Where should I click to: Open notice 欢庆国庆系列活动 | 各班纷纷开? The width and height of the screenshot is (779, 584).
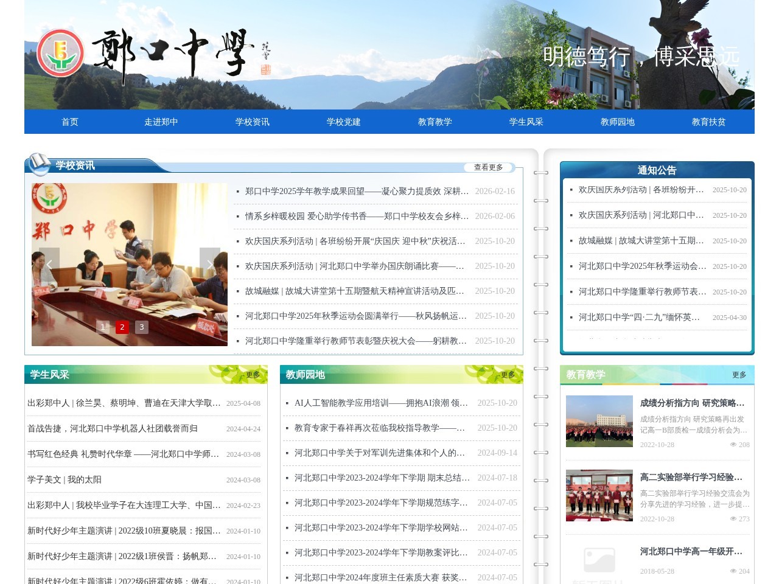pos(641,190)
